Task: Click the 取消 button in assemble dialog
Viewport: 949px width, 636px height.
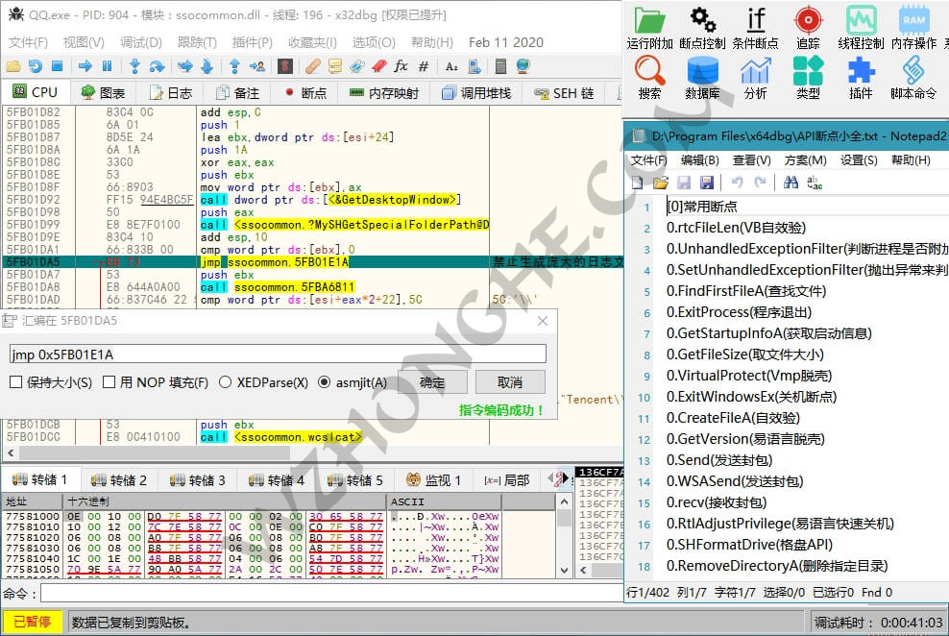Action: (509, 382)
